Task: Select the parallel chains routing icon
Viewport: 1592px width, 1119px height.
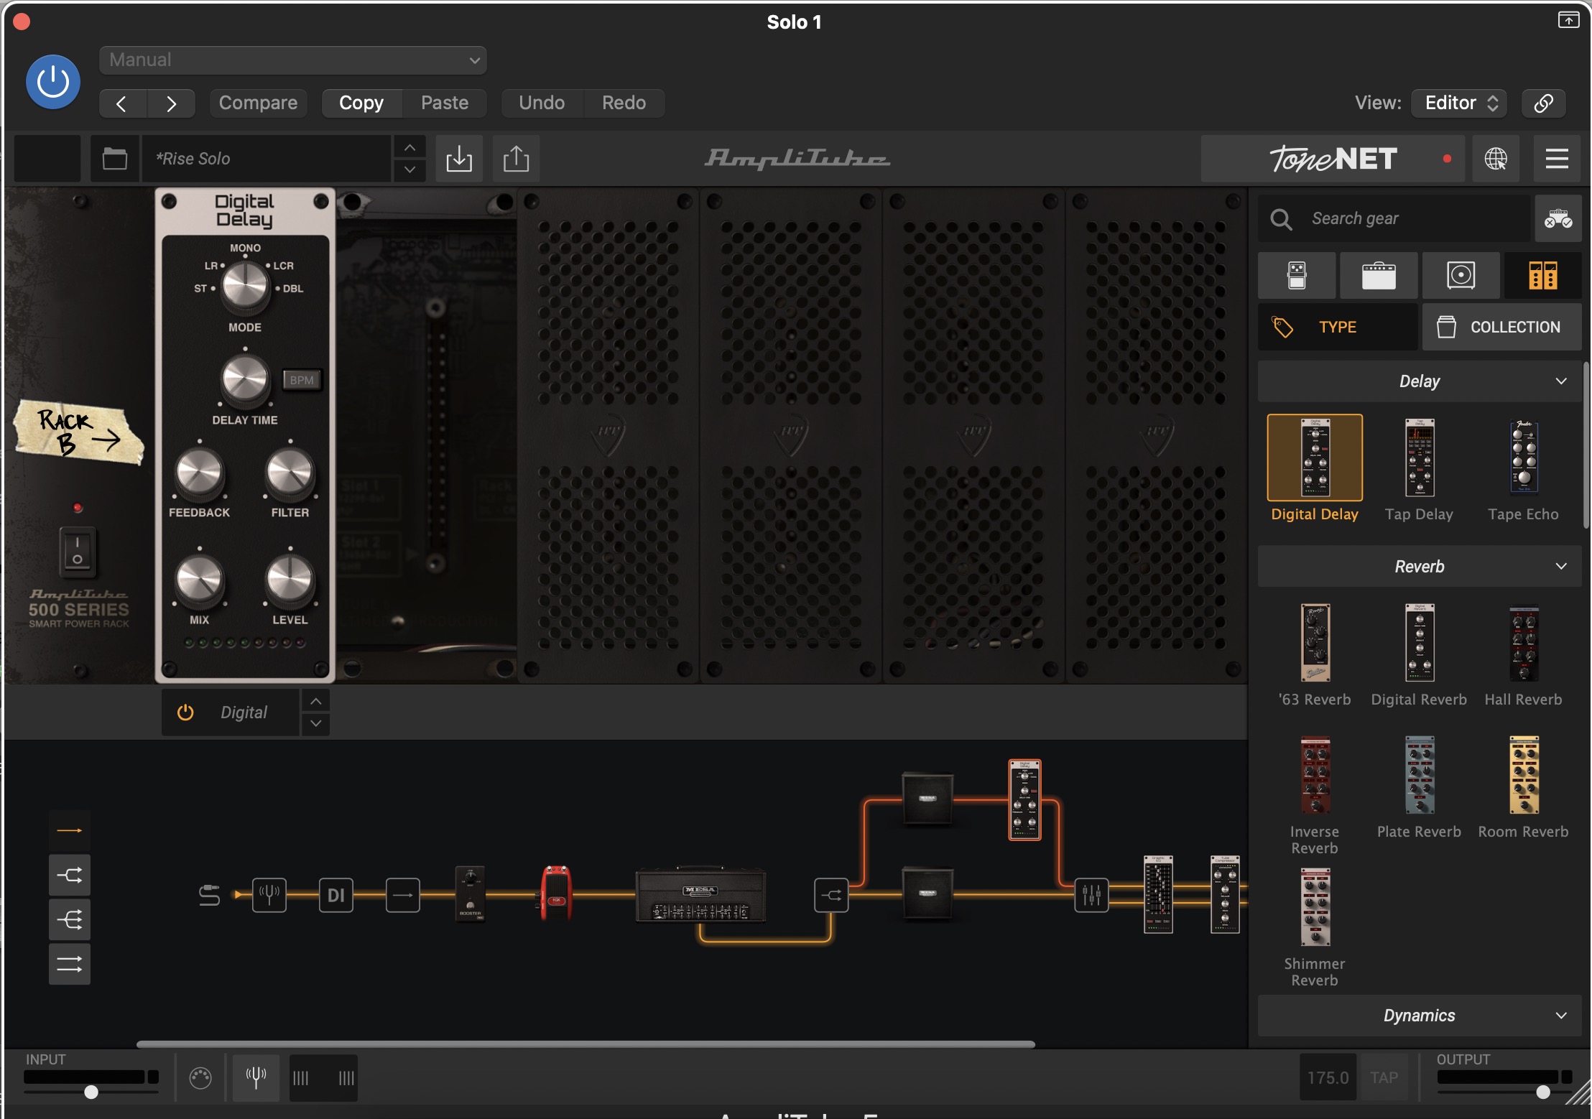Action: [x=70, y=965]
